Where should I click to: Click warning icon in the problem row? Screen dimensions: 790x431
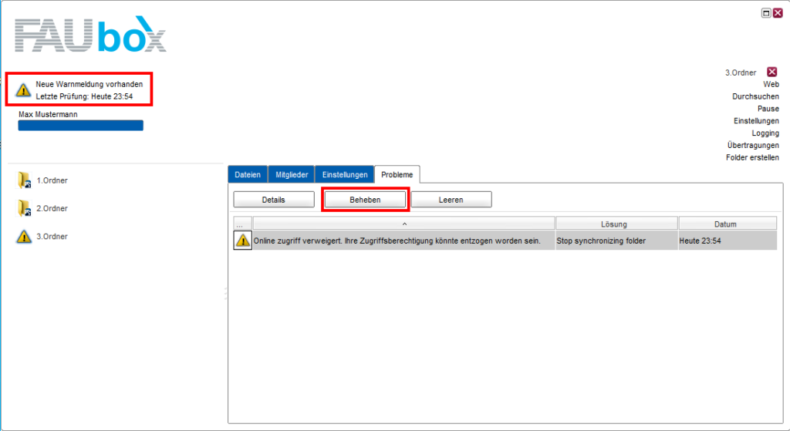pos(243,241)
